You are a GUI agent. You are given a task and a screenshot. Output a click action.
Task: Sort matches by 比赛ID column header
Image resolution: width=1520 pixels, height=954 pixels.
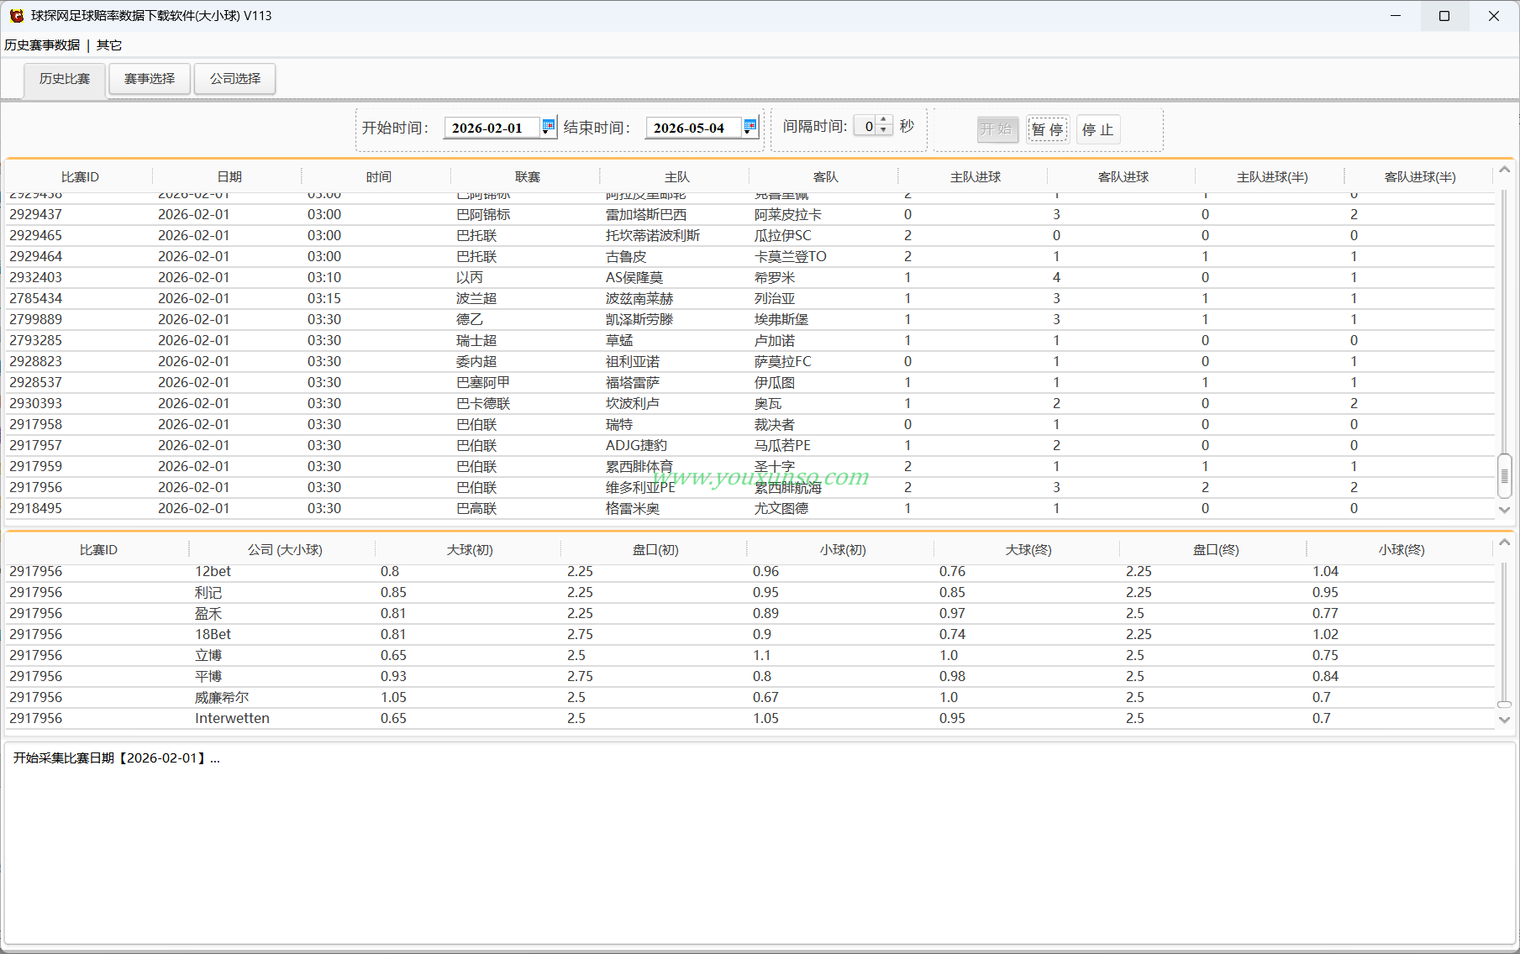coord(80,177)
